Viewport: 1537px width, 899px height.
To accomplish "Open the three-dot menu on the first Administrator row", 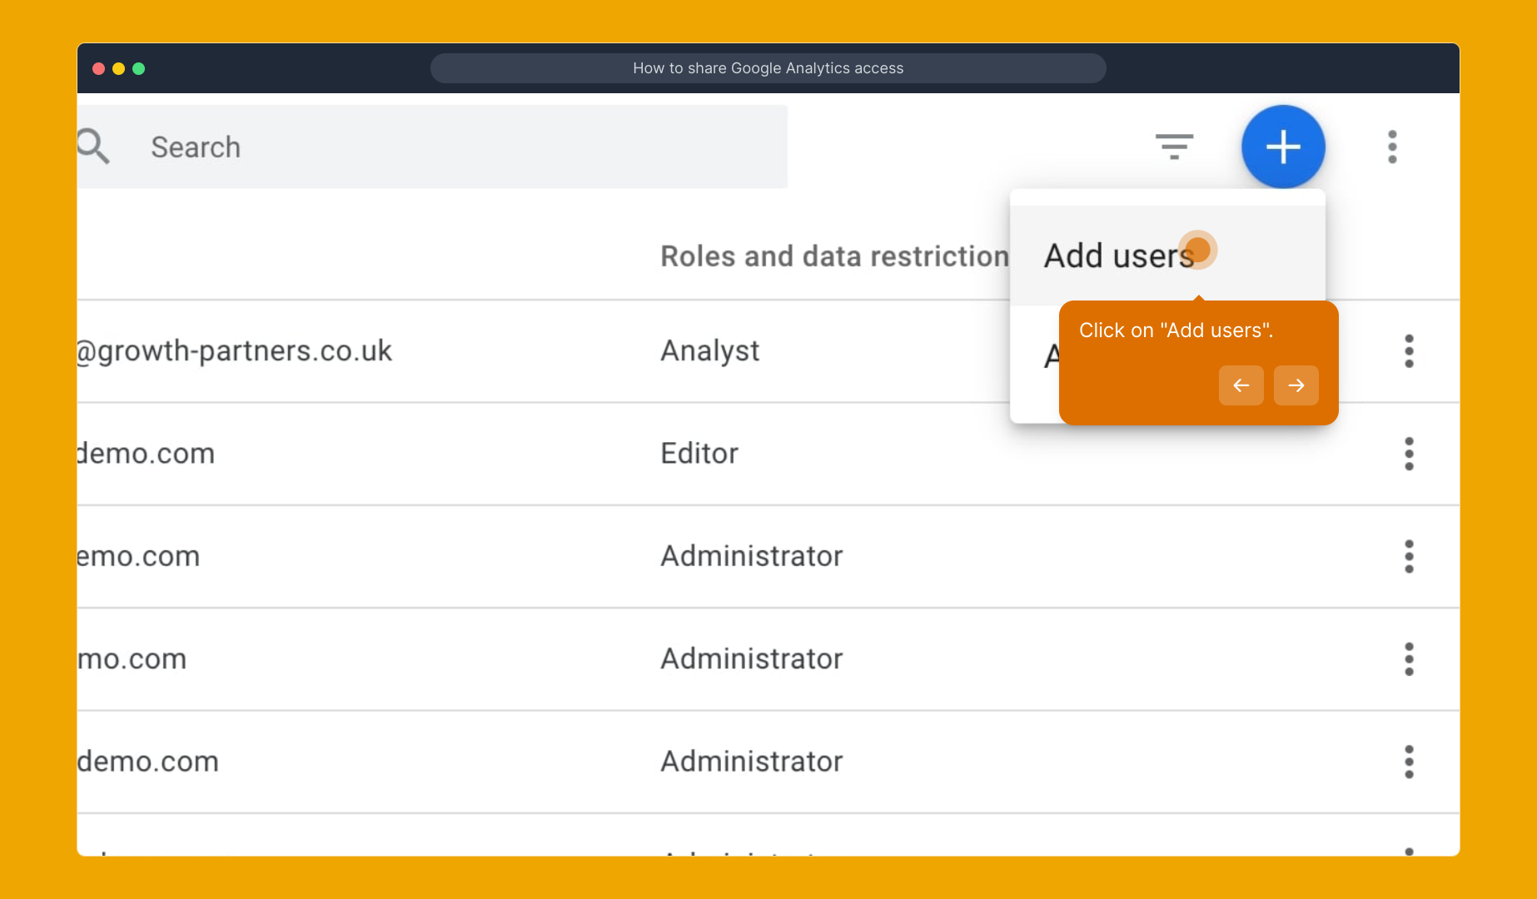I will (x=1409, y=556).
